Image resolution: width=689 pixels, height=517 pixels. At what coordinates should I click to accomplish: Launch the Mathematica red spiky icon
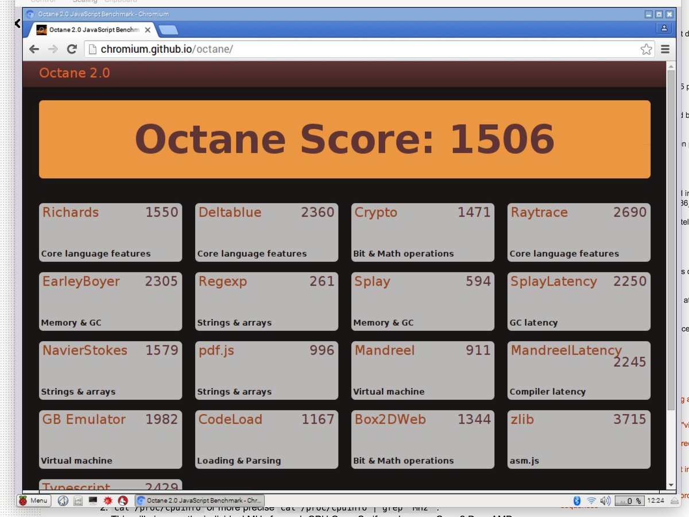tap(108, 501)
